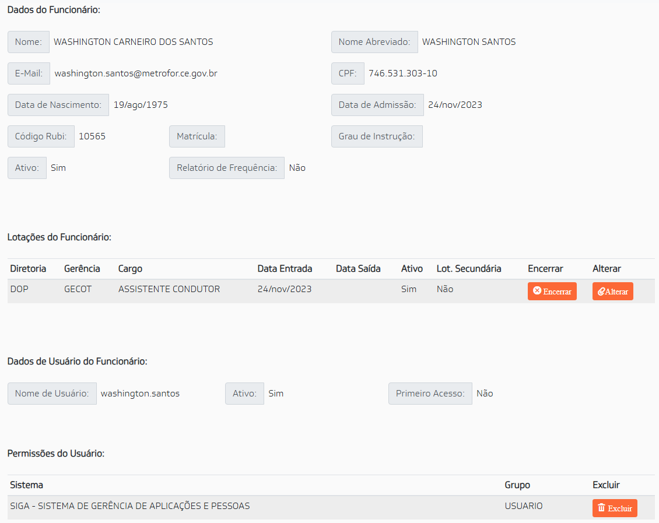The image size is (659, 523).
Task: Click the DOP cell in the Diretoria column
Action: pyautogui.click(x=19, y=289)
